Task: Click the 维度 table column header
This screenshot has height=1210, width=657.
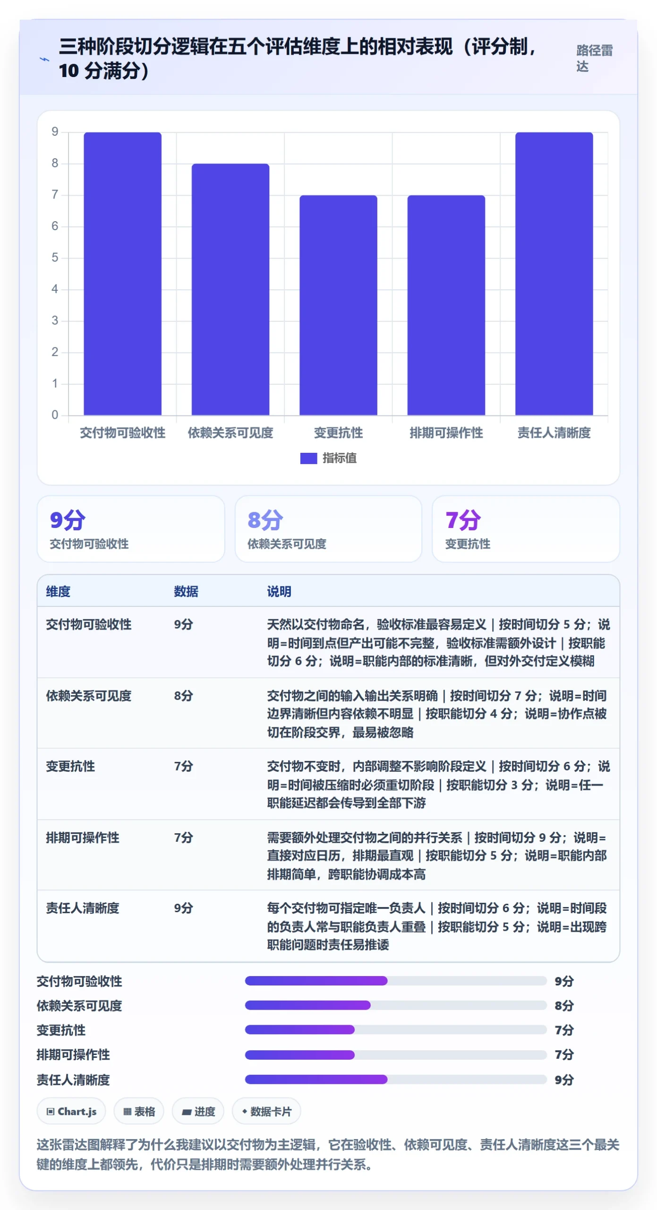Action: click(x=58, y=591)
